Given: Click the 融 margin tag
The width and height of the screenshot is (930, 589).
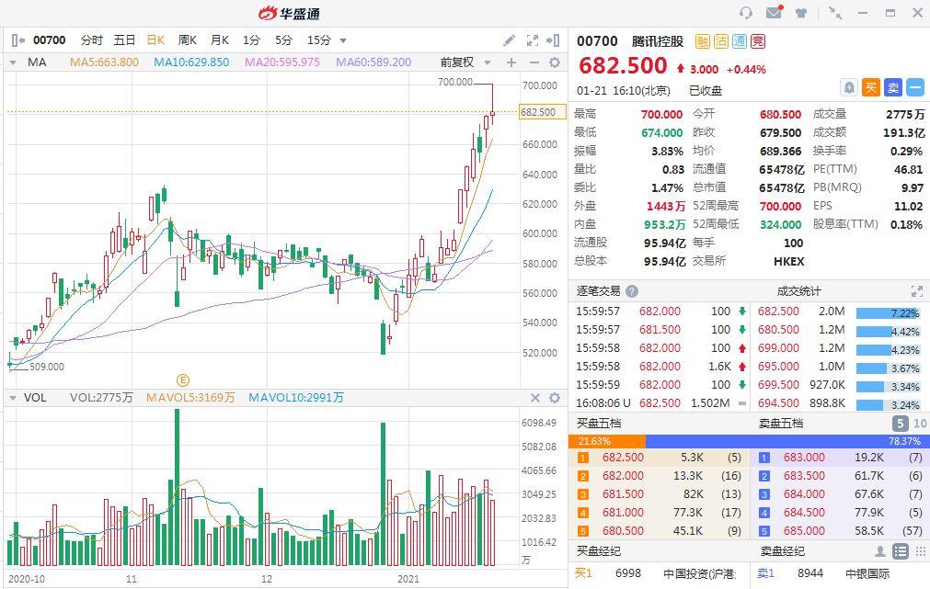Looking at the screenshot, I should click(702, 40).
